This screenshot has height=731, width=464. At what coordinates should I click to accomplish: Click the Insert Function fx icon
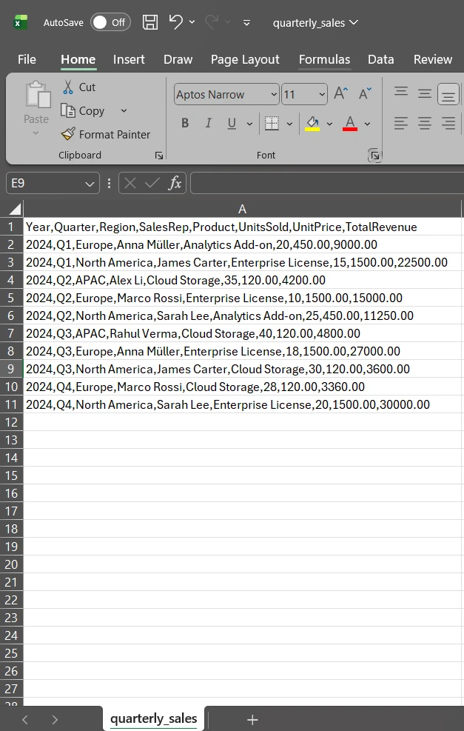coord(175,183)
